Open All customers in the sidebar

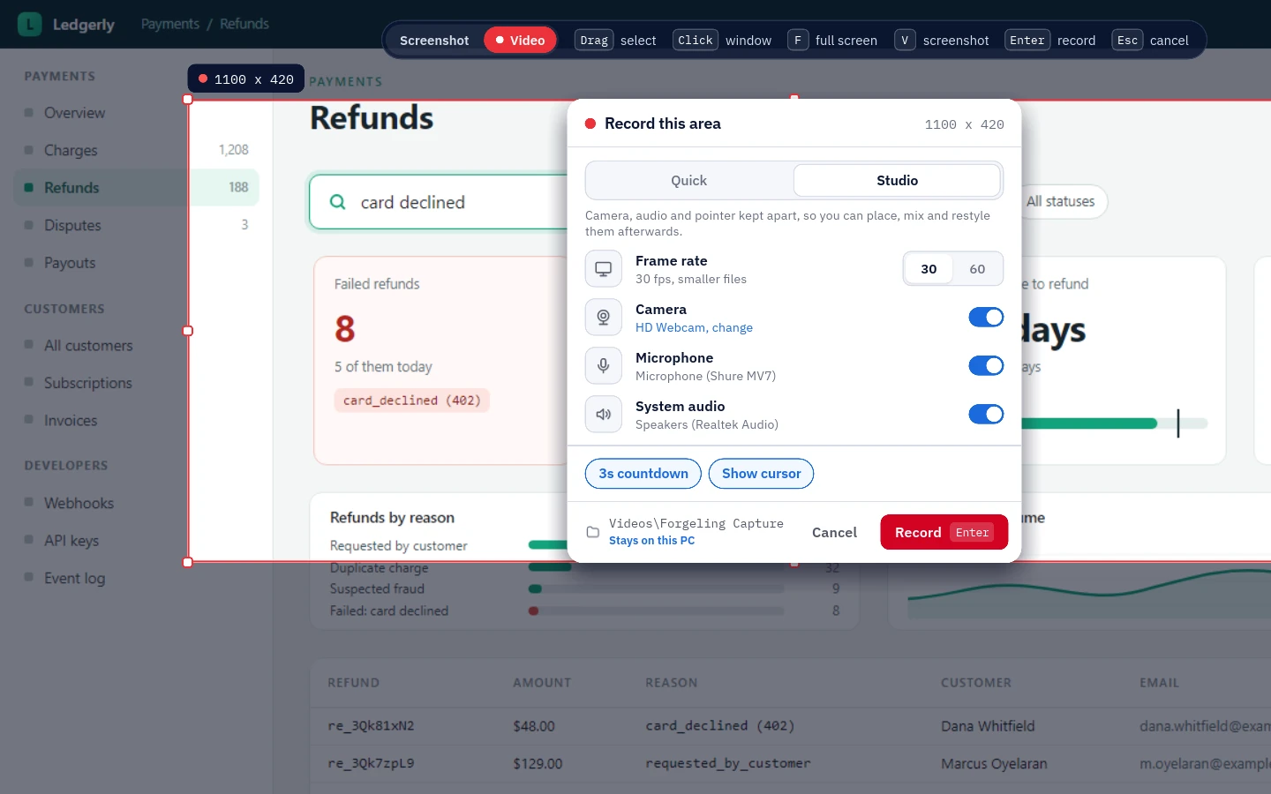(x=88, y=346)
